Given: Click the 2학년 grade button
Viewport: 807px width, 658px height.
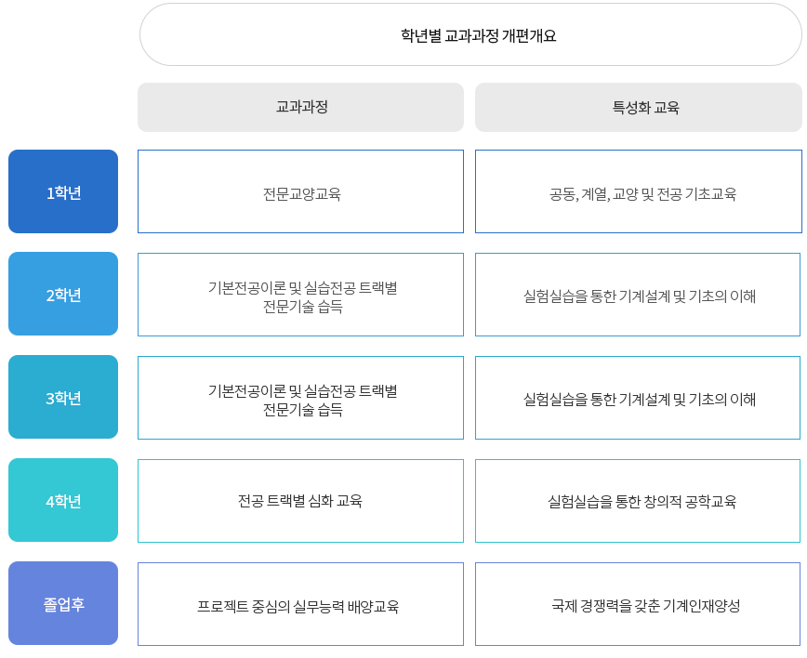Looking at the screenshot, I should [63, 295].
